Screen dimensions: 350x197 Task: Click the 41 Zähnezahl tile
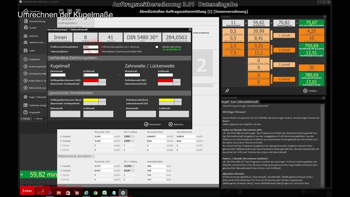click(x=110, y=37)
